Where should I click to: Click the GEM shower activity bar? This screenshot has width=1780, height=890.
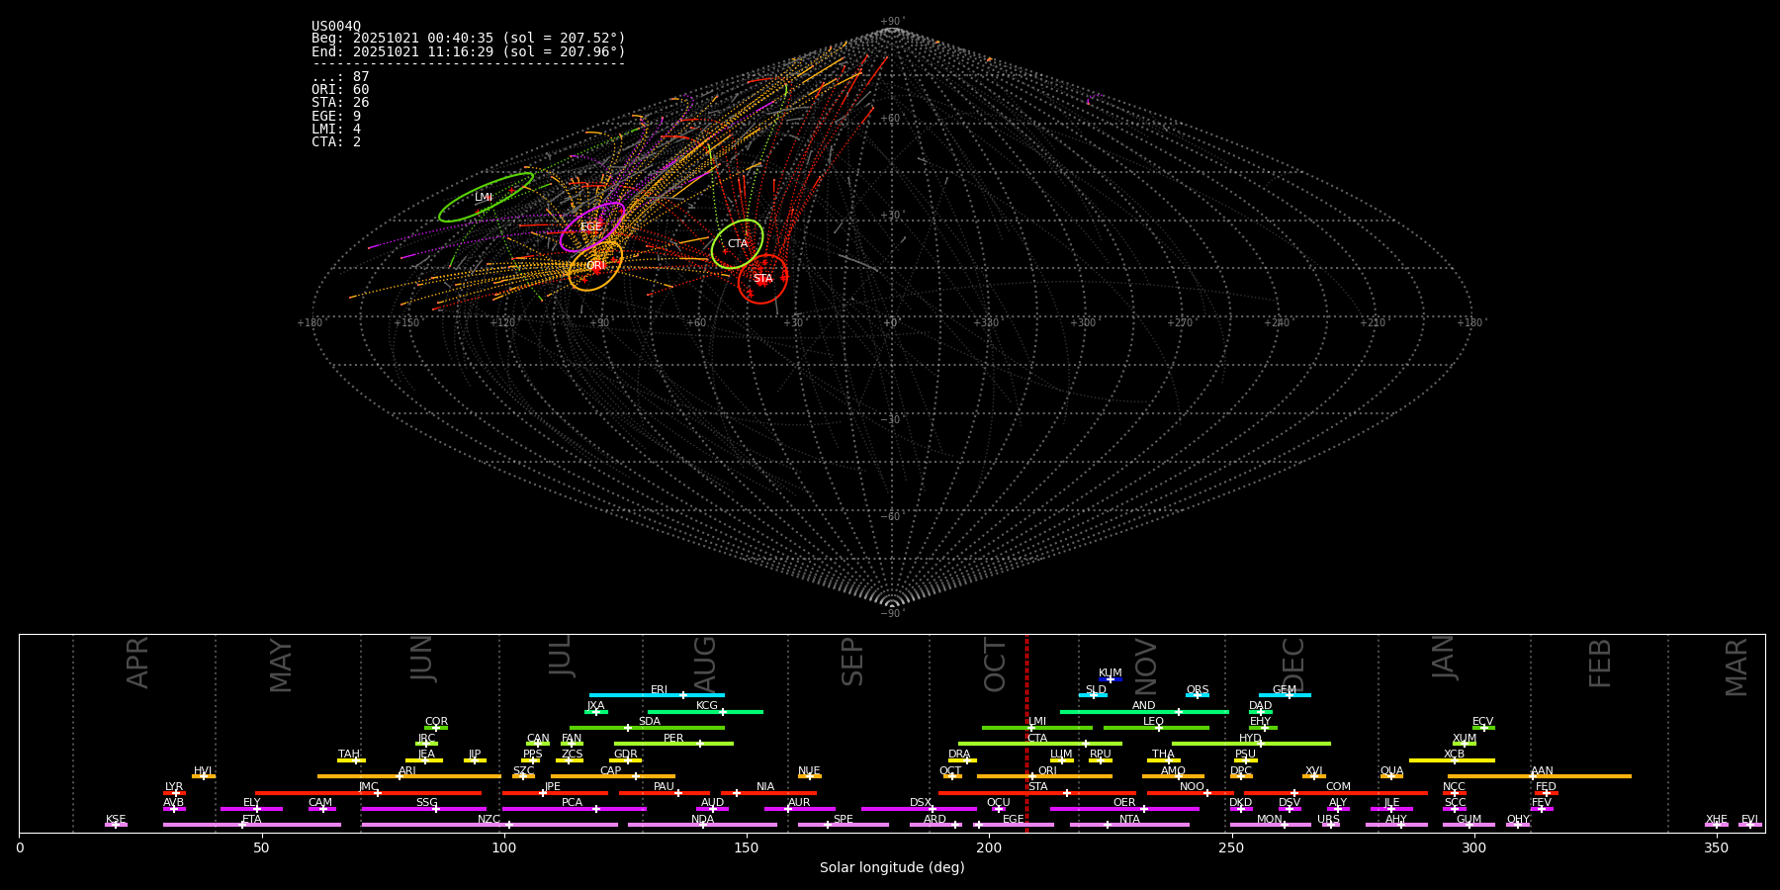(x=1285, y=695)
